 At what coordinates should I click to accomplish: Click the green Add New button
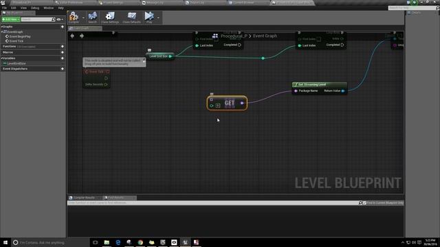pyautogui.click(x=11, y=19)
